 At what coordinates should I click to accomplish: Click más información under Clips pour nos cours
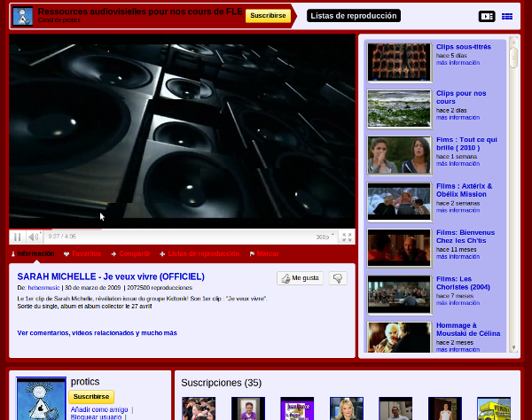pos(458,118)
